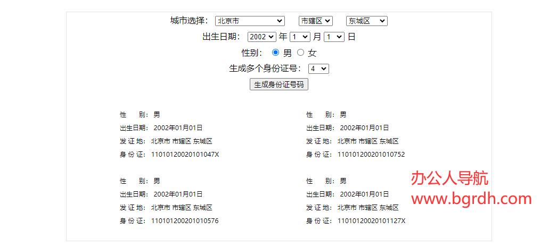Open the birth year dropdown showing 2002
This screenshot has height=247, width=557.
pos(261,37)
